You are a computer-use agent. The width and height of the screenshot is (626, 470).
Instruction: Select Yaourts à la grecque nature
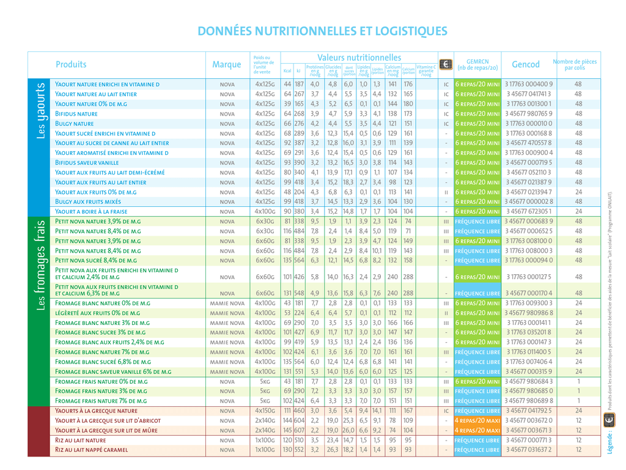pos(96,411)
